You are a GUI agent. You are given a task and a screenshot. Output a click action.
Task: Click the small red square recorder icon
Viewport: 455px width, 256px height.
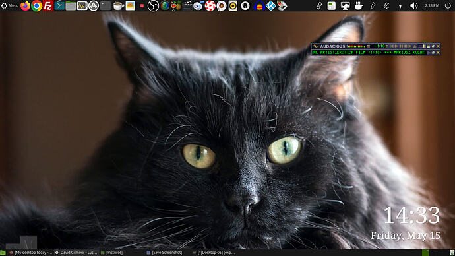pyautogui.click(x=142, y=5)
